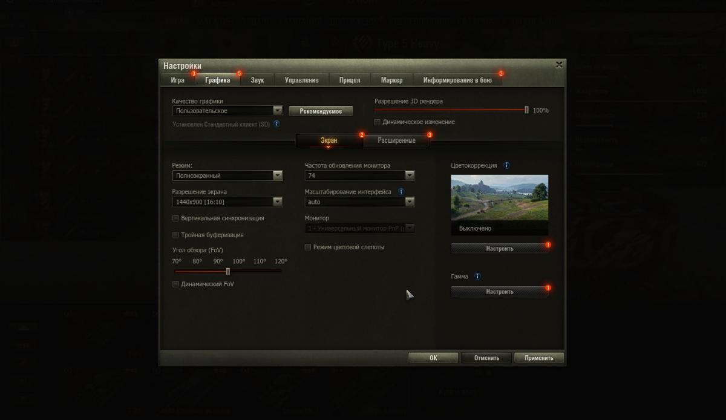
Task: Click info icon beside Масштабирование интерфейса
Action: 401,191
